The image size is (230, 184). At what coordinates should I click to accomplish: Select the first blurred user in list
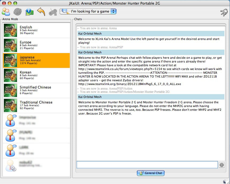(36, 120)
